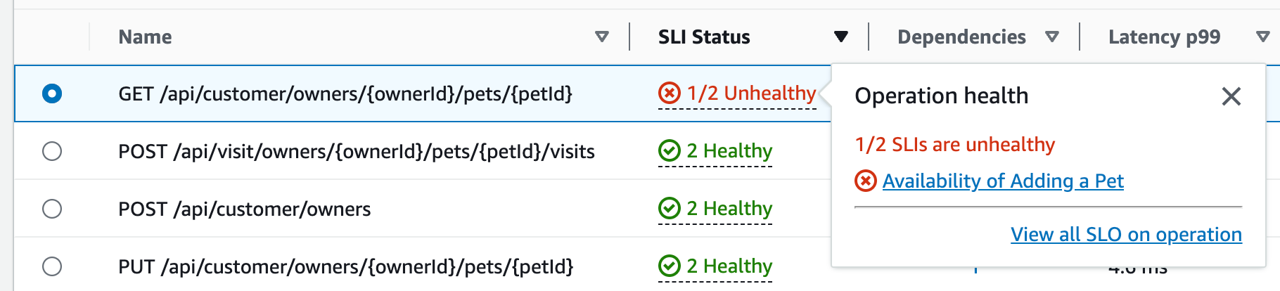Select the POST visits operation radio button
This screenshot has width=1280, height=291.
pos(52,151)
